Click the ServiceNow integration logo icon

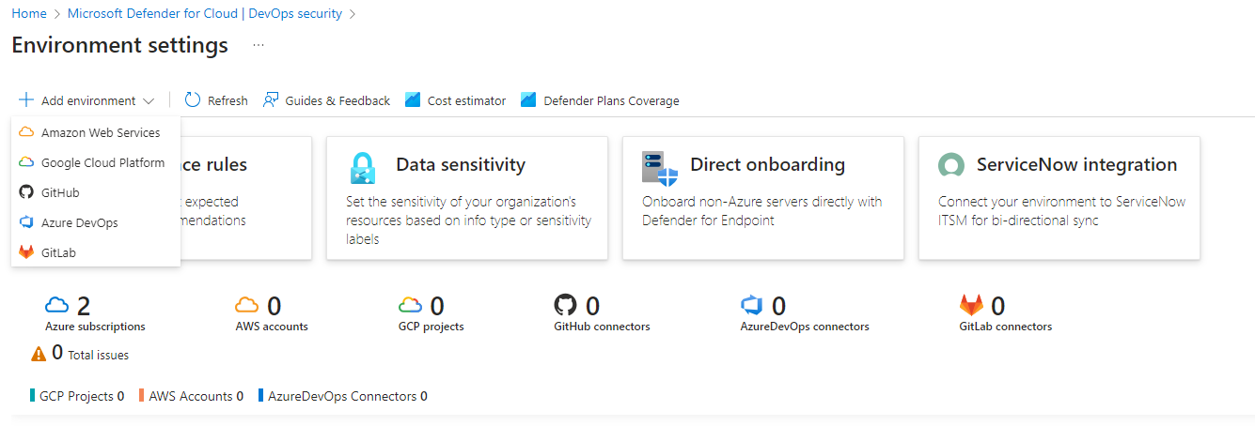[951, 166]
